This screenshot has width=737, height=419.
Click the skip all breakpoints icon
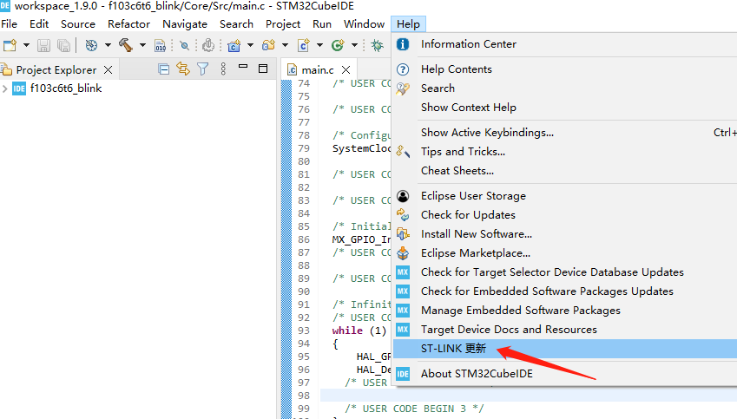tap(185, 46)
